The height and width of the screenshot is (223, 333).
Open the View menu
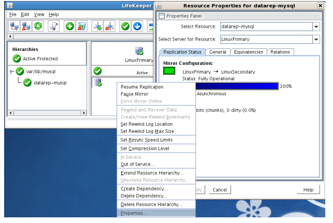coord(39,14)
